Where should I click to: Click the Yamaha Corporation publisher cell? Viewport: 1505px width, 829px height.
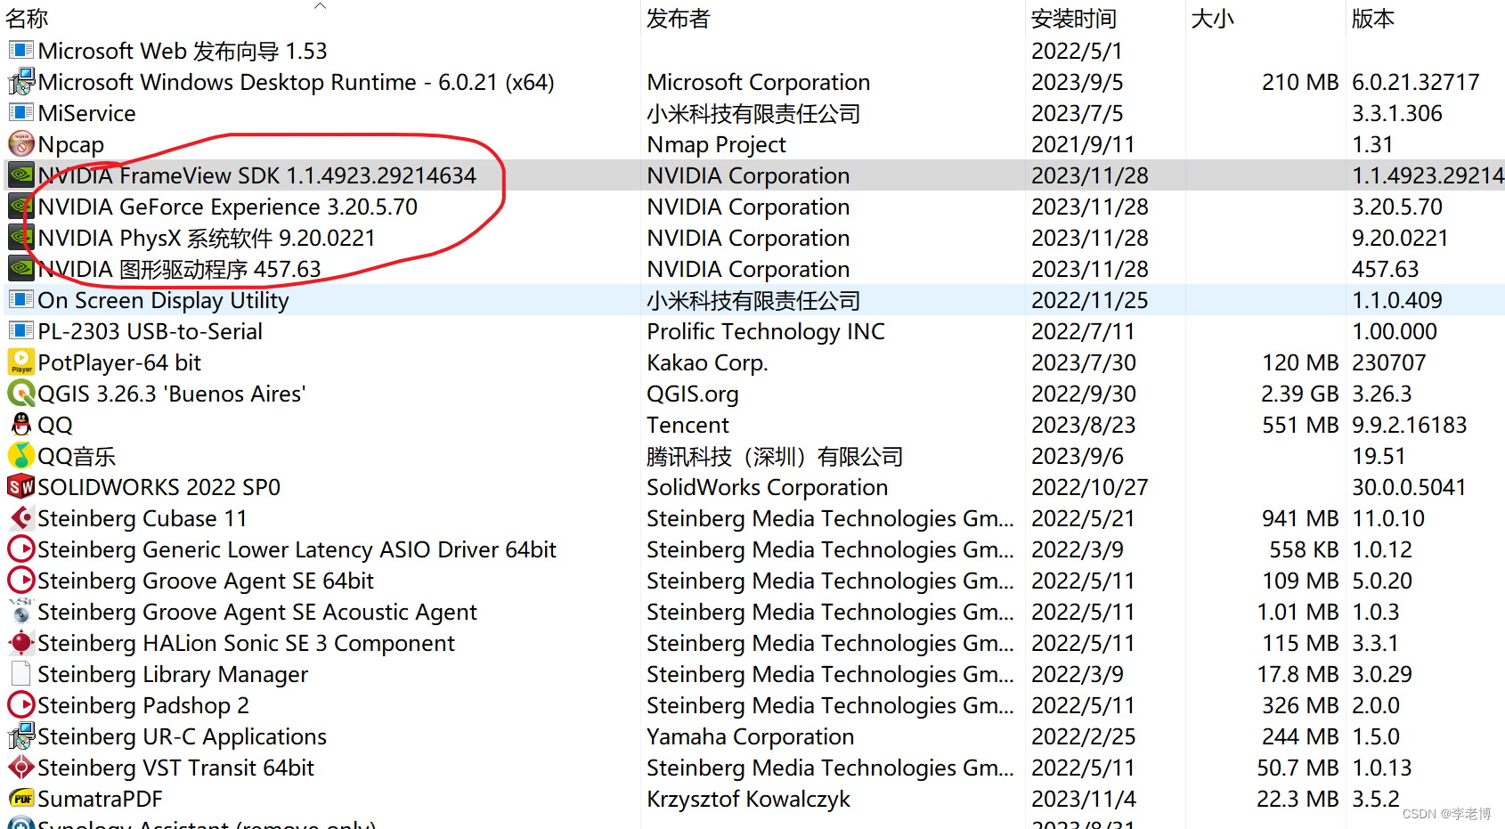coord(751,736)
